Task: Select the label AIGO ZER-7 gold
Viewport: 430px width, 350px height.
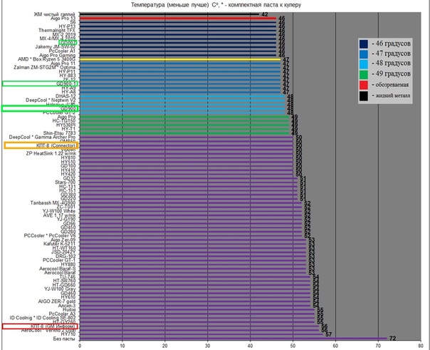Action: (57, 302)
